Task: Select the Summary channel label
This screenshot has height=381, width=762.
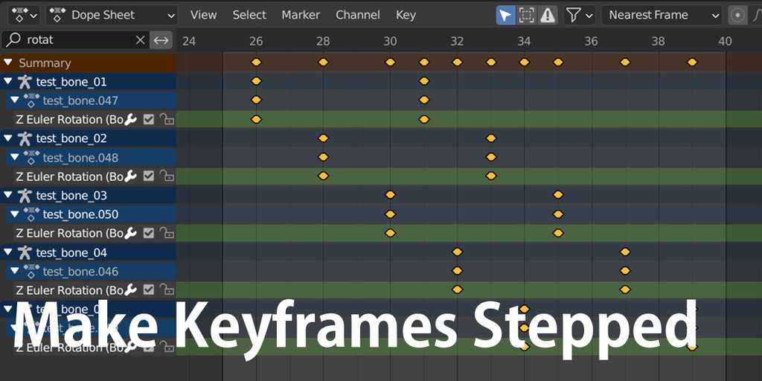Action: [x=45, y=63]
